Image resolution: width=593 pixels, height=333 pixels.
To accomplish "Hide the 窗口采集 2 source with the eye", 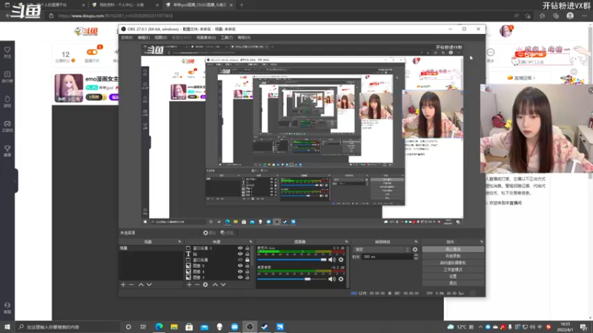I will pos(239,248).
